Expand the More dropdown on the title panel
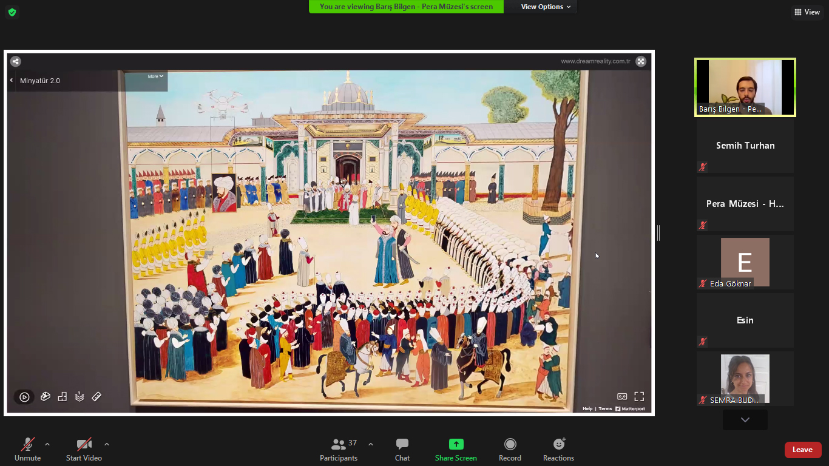Image resolution: width=829 pixels, height=466 pixels. pos(156,76)
